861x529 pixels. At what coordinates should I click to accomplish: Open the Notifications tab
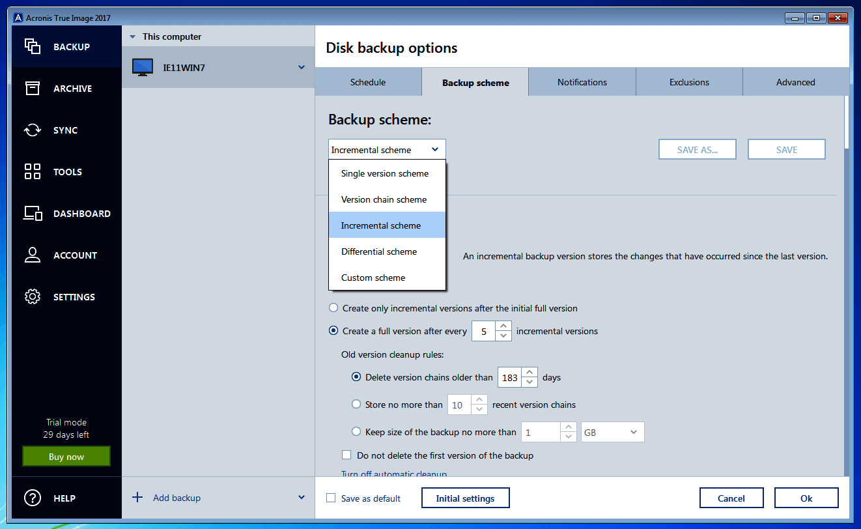coord(582,81)
